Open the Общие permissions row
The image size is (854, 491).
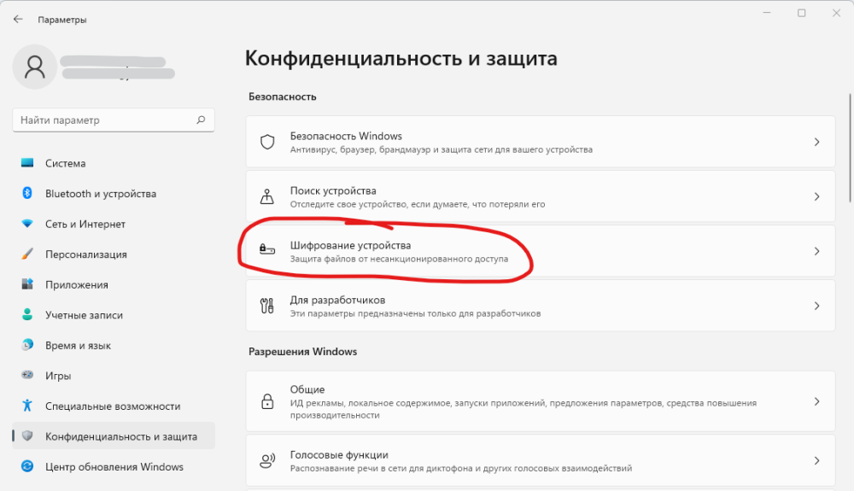(x=541, y=401)
